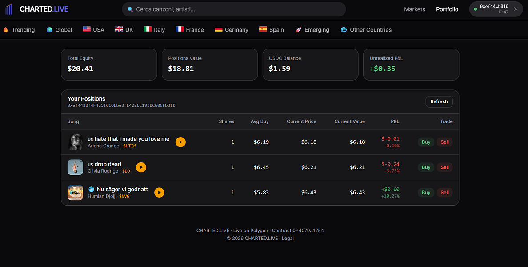
Task: Open the Portfolio page
Action: (447, 9)
